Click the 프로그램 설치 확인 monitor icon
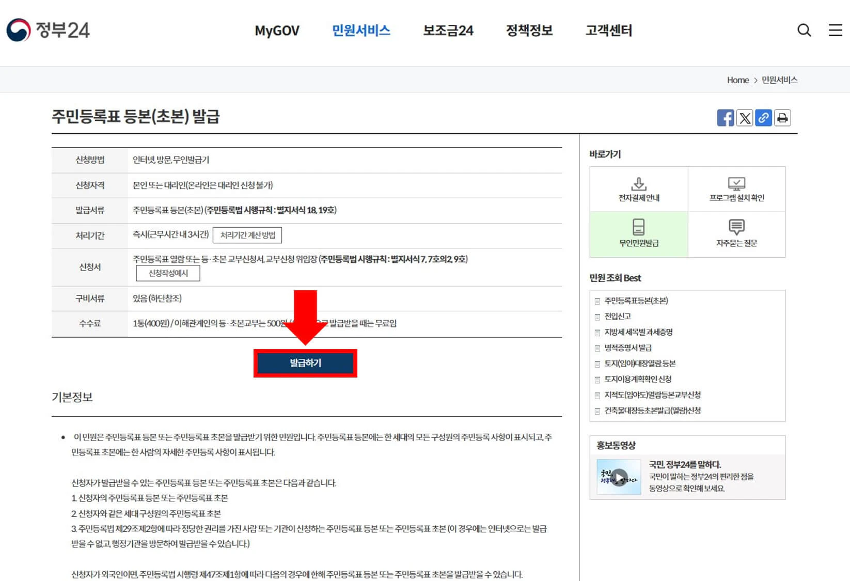The width and height of the screenshot is (850, 581). point(737,189)
